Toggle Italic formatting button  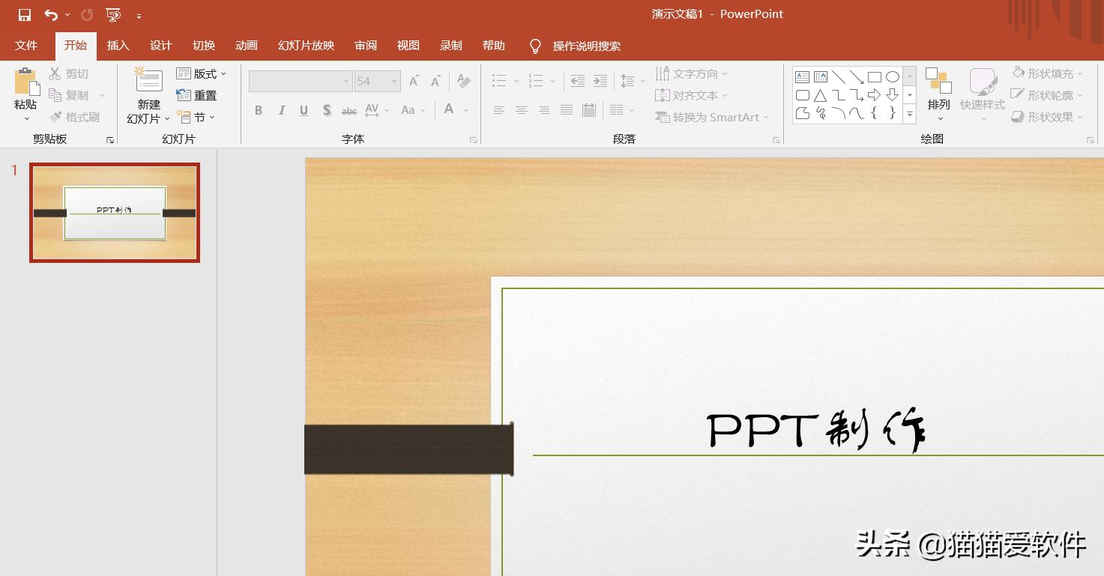281,111
